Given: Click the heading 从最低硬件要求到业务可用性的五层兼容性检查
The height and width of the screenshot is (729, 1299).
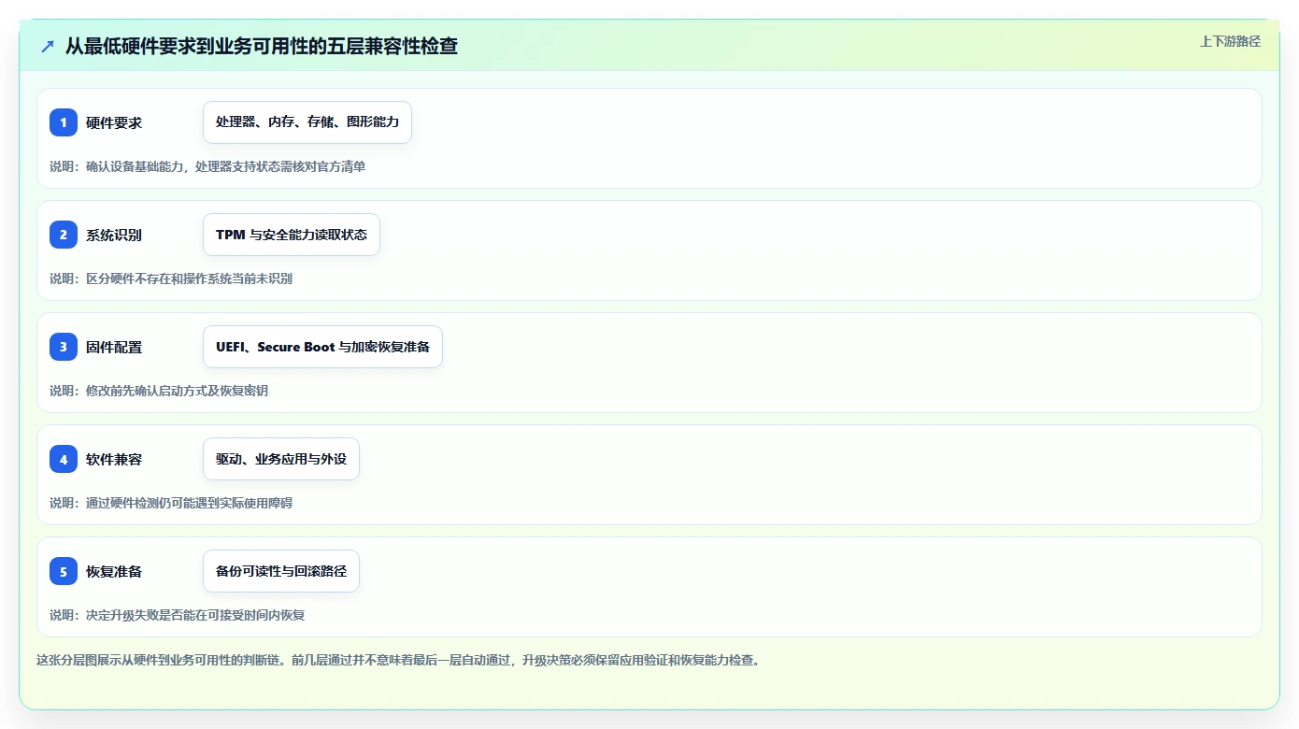Looking at the screenshot, I should click(262, 46).
